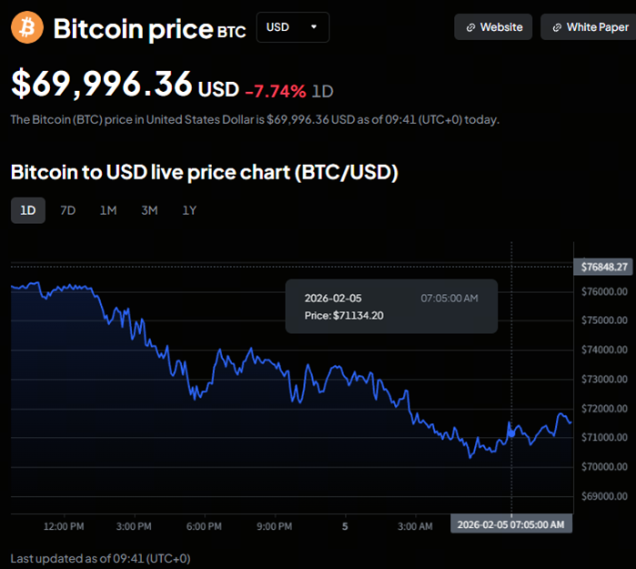636x569 pixels.
Task: Show the 3M price chart
Action: [149, 210]
